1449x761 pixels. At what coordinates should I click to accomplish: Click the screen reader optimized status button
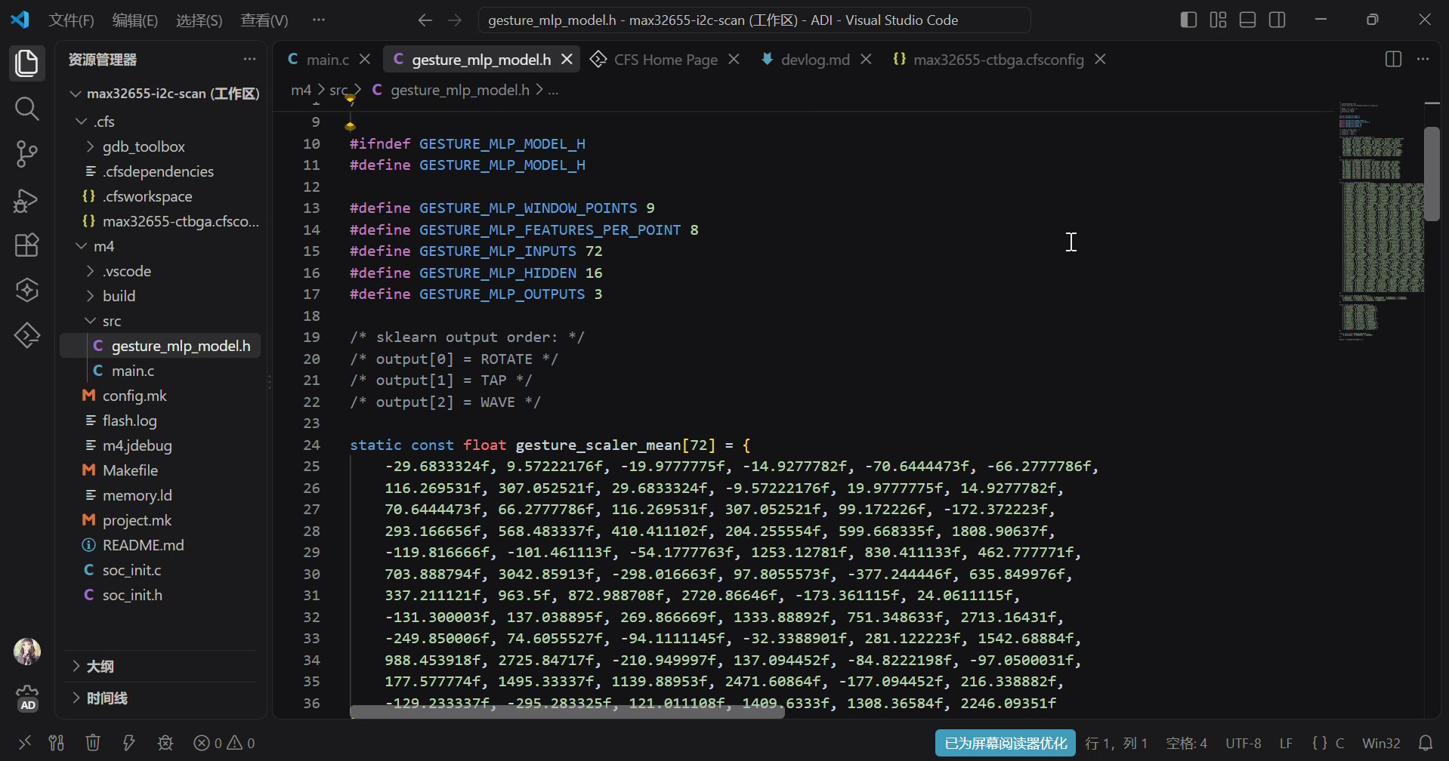coord(1006,743)
